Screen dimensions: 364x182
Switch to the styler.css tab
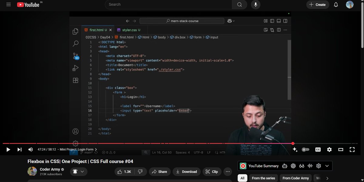(131, 30)
